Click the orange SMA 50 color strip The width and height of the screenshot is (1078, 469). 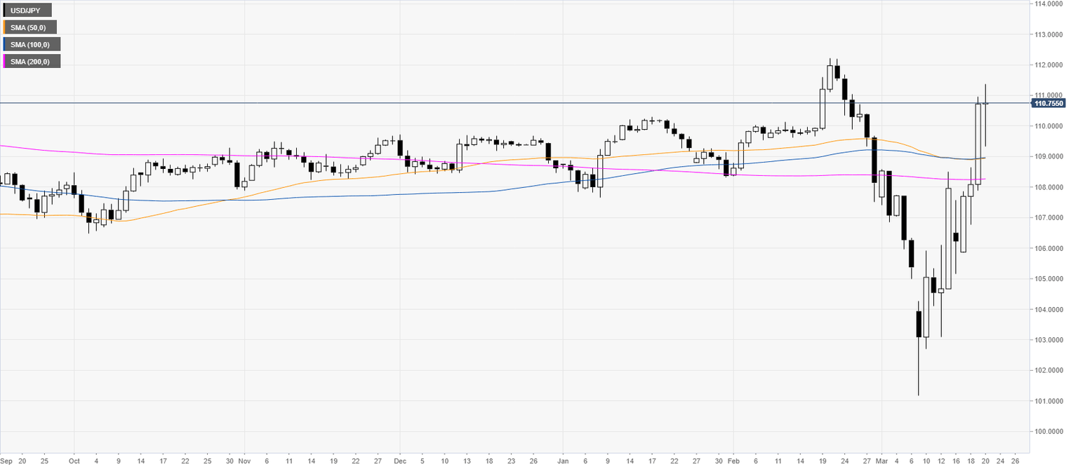(x=5, y=27)
